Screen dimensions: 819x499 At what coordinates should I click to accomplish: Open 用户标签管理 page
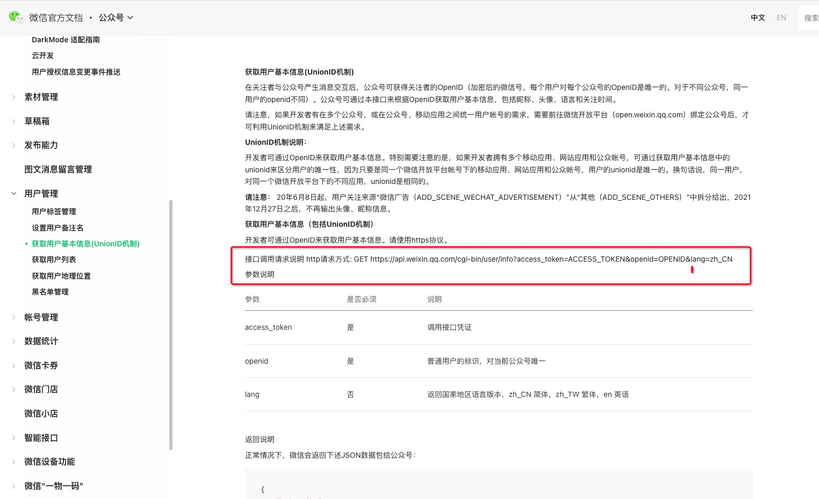[54, 211]
